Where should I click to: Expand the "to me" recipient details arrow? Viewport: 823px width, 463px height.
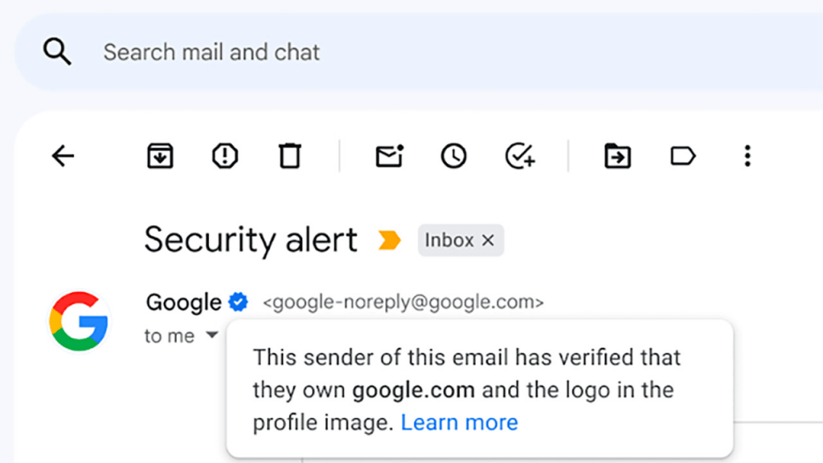click(211, 335)
